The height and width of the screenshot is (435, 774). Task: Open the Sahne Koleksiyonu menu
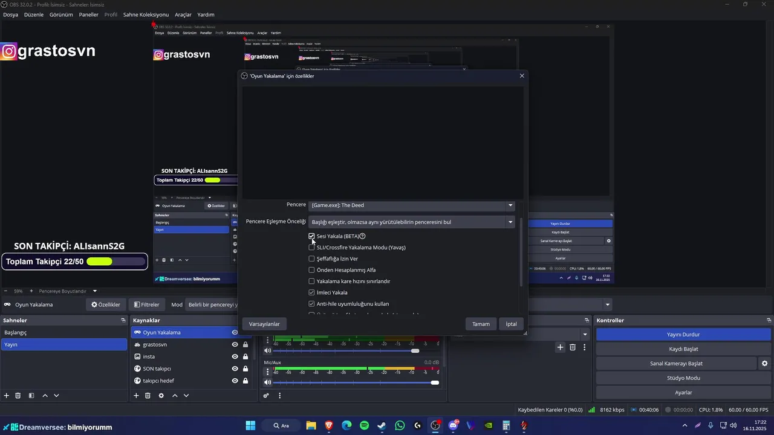tap(146, 14)
